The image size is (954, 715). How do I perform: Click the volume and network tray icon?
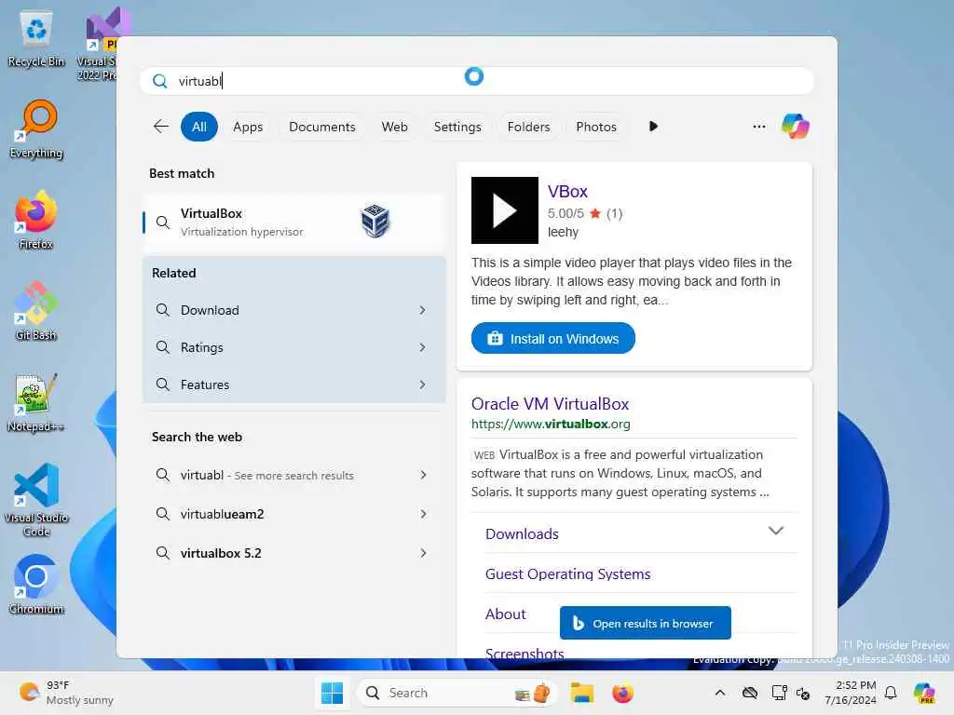tap(803, 693)
